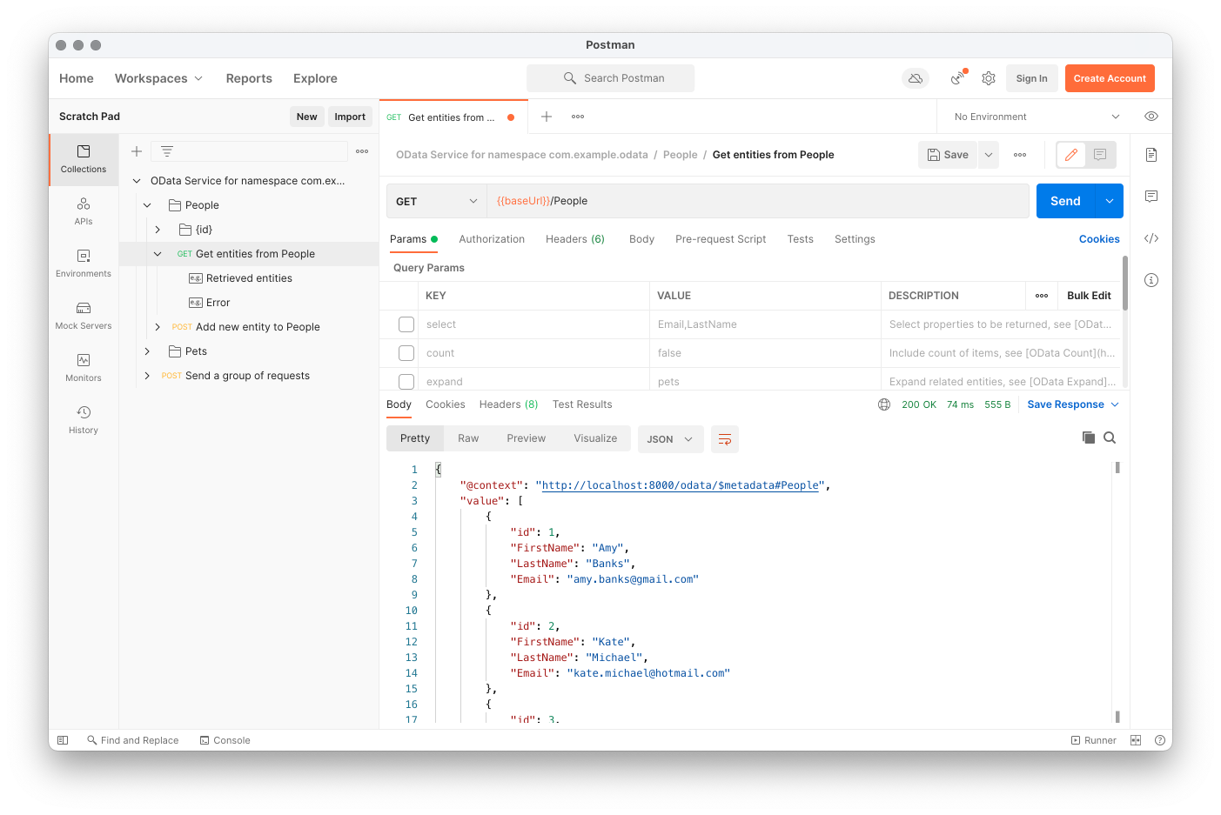Toggle line wrap icon in response
1221x815 pixels.
pyautogui.click(x=724, y=439)
